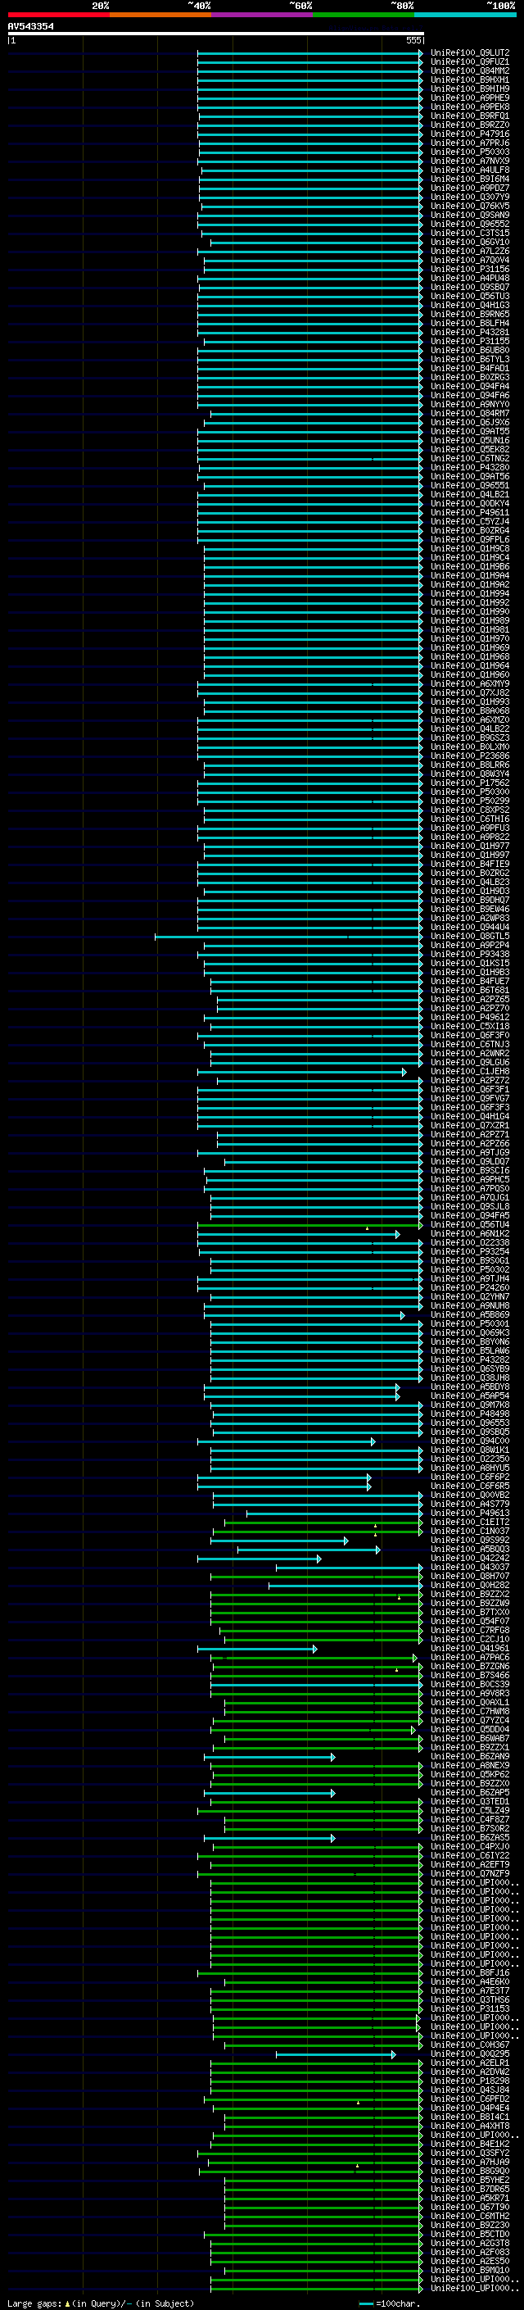Click label UniRef100_Q4H1G3
524x2310 pixels.
[x=470, y=306]
